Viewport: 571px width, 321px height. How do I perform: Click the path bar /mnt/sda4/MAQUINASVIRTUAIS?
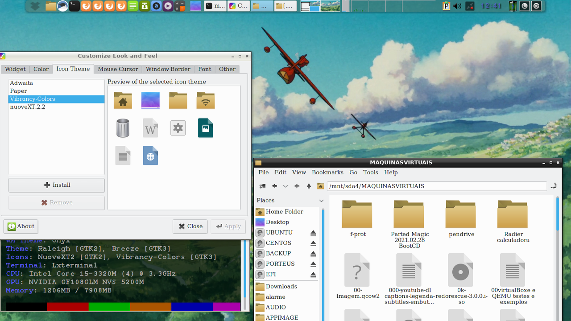(x=437, y=186)
